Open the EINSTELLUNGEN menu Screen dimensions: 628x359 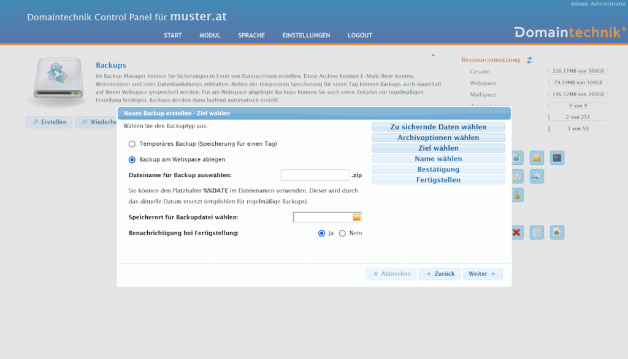(306, 36)
